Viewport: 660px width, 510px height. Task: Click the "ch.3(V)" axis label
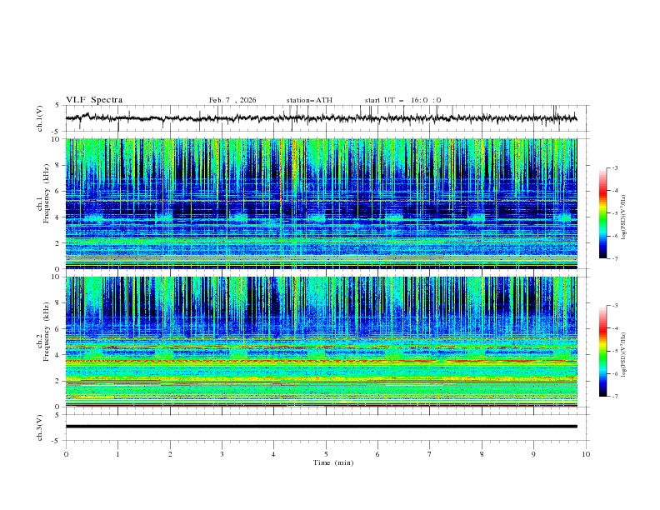[x=40, y=427]
